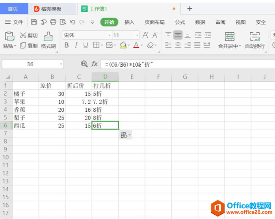The image size is (275, 219).
Task: Toggle middle vertical alignment
Action: [x=178, y=35]
